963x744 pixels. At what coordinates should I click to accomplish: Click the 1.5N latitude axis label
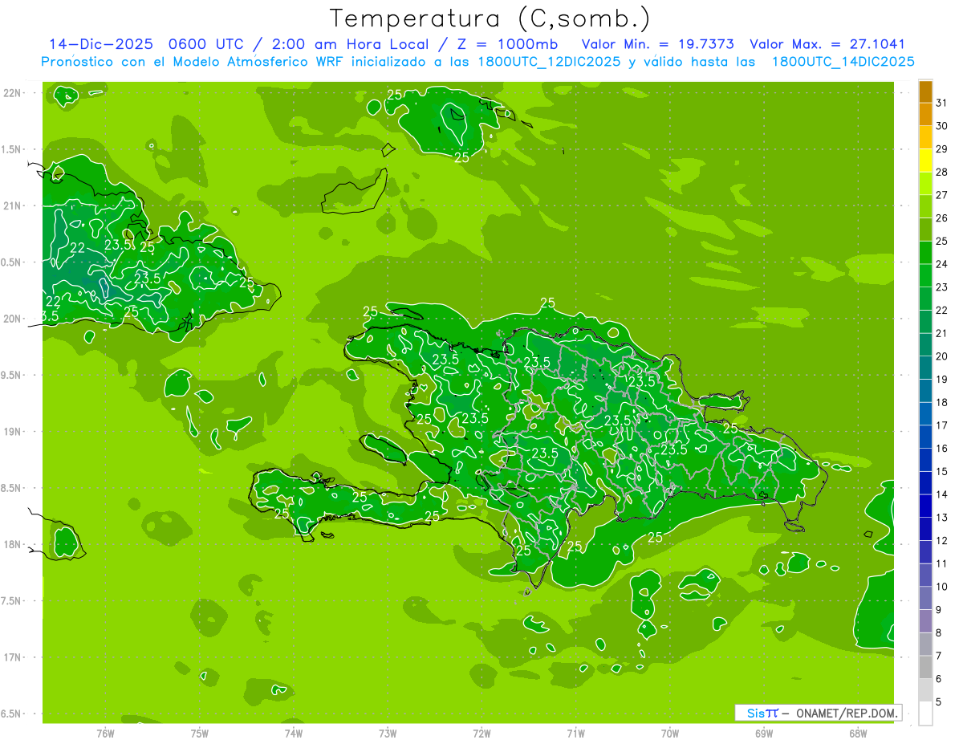click(13, 149)
